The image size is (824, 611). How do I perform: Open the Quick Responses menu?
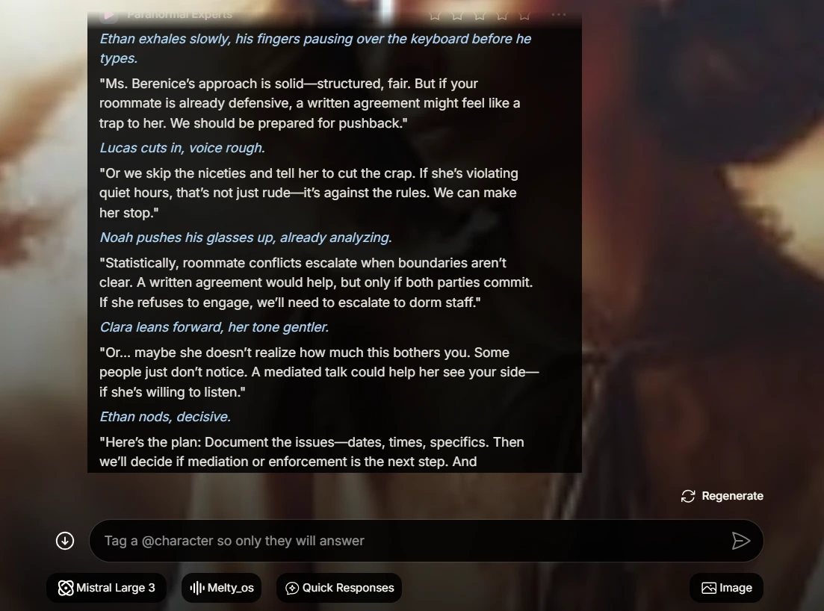[x=339, y=588]
